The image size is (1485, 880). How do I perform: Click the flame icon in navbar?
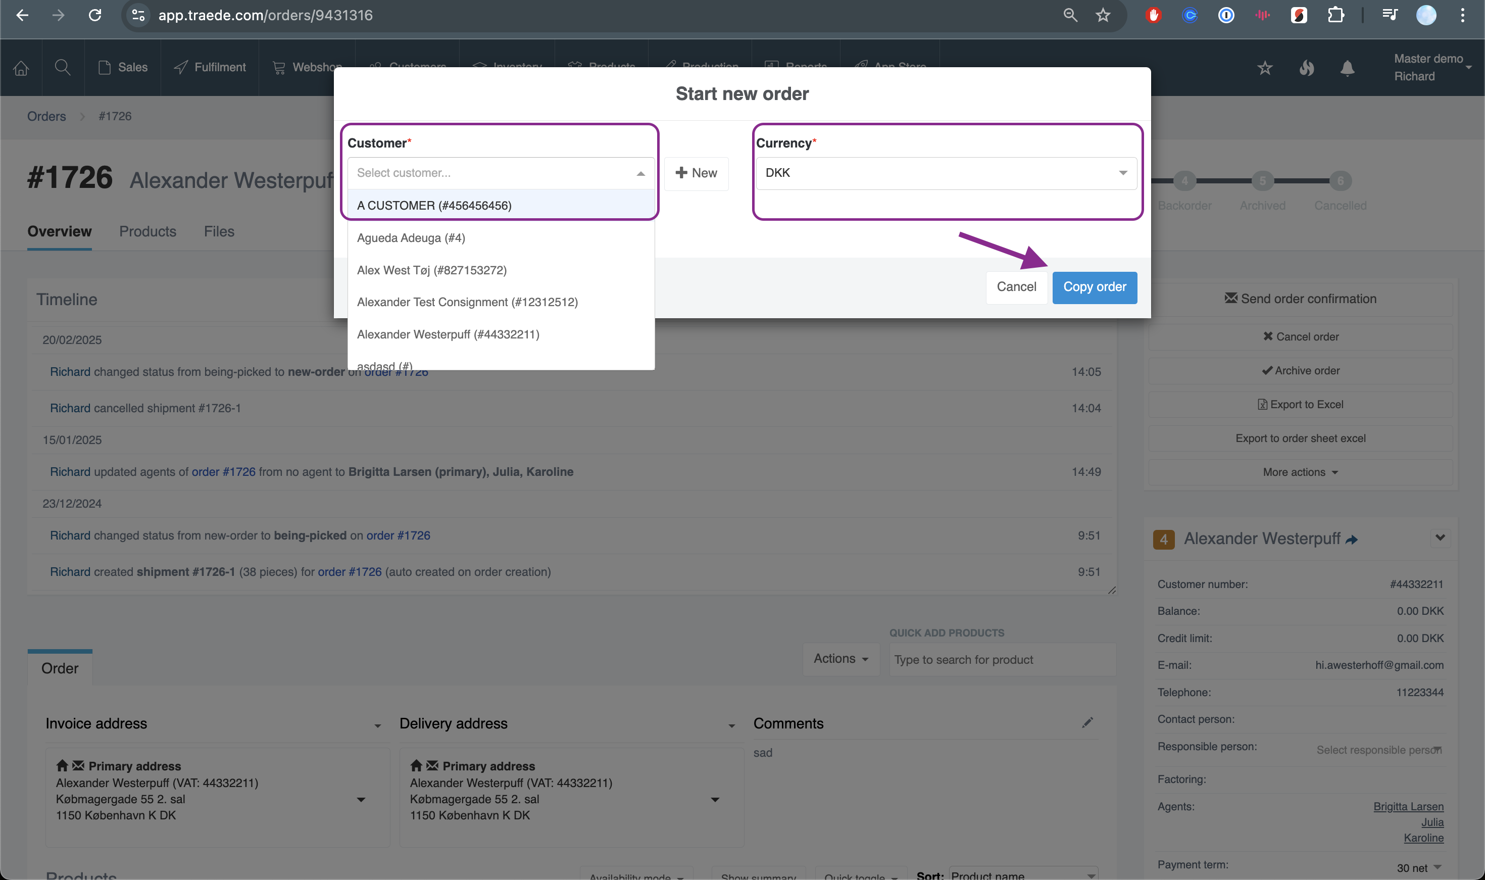coord(1307,68)
